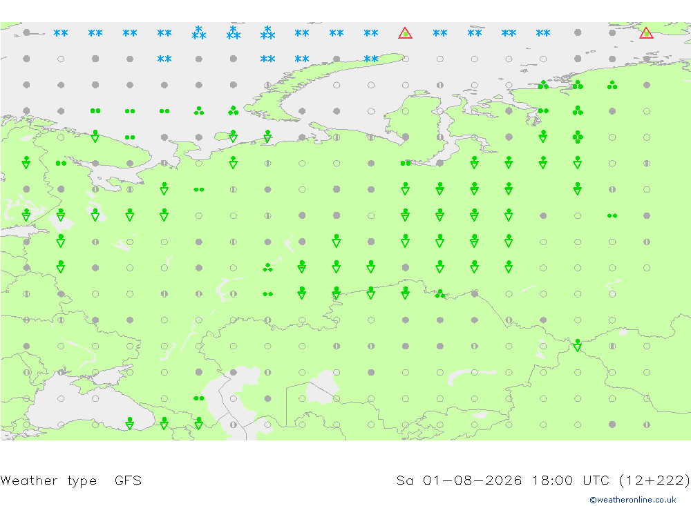Click the lone shower symbol on Mongolia's border
Viewport: 691px width, 506px height.
click(577, 346)
